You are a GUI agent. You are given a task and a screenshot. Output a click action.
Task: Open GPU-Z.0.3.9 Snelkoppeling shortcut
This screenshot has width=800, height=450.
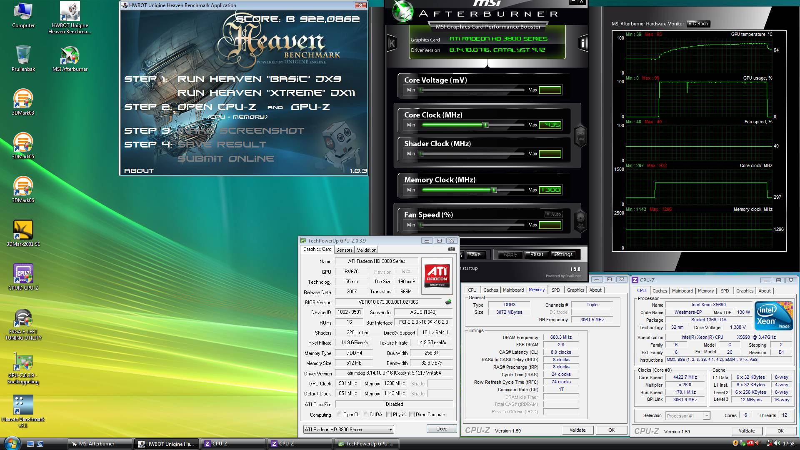coord(23,368)
